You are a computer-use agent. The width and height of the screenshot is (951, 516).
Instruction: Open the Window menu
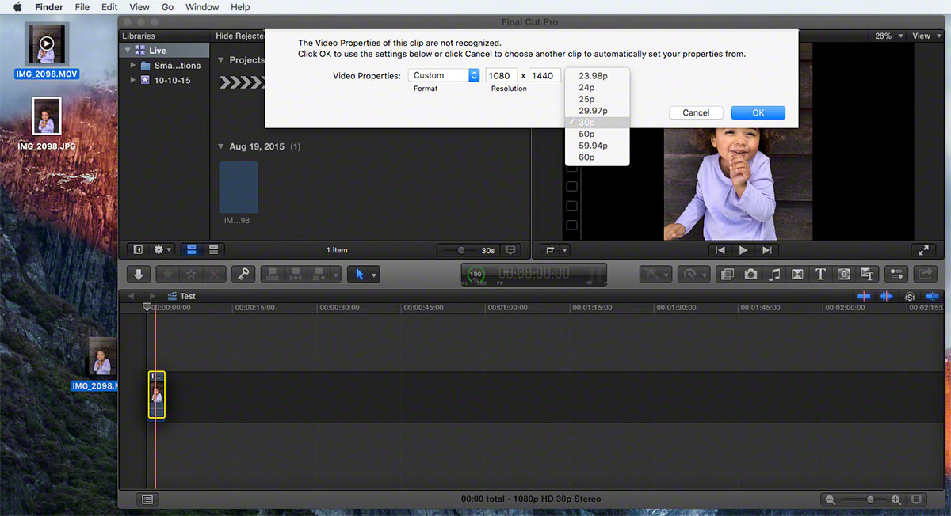202,7
